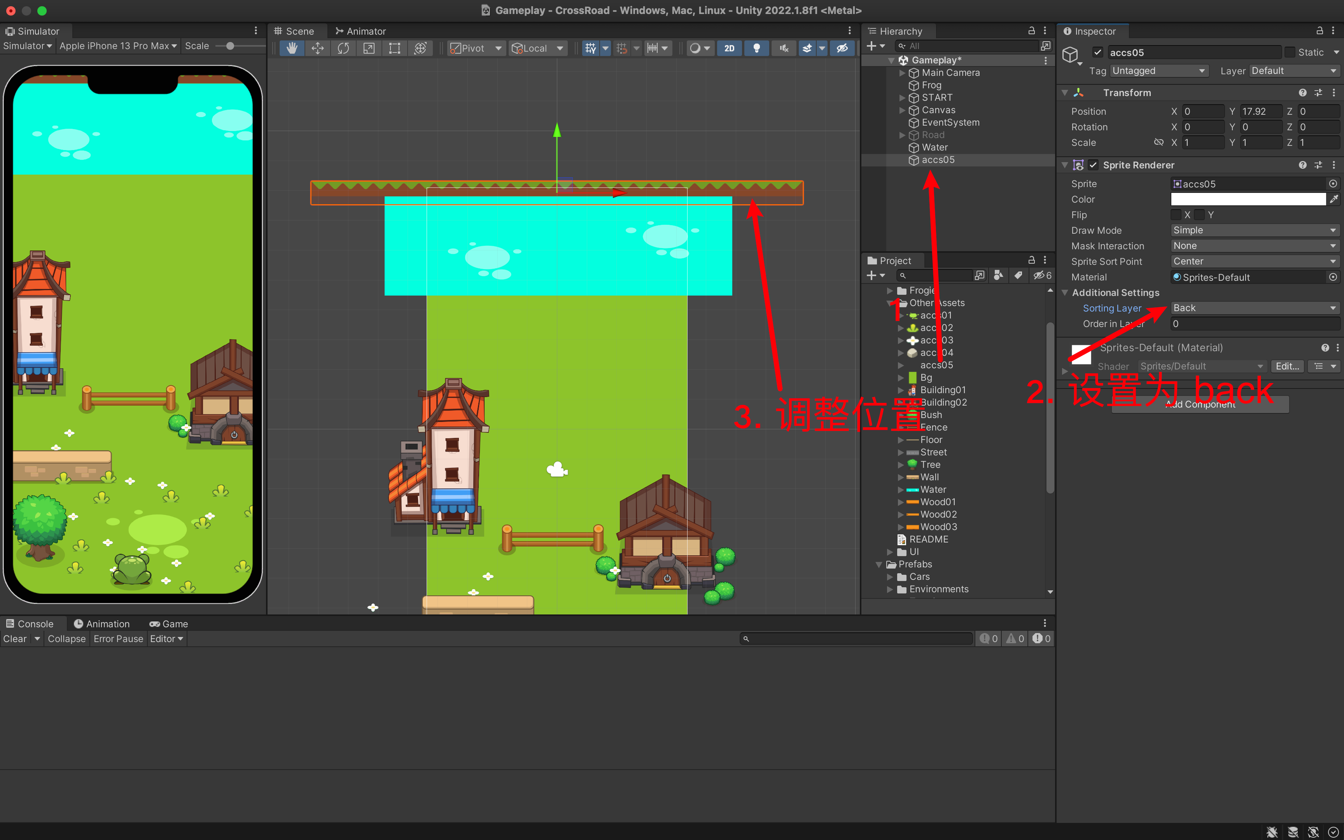Viewport: 1344px width, 840px height.
Task: Lock the Hierarchy panel
Action: (x=1031, y=31)
